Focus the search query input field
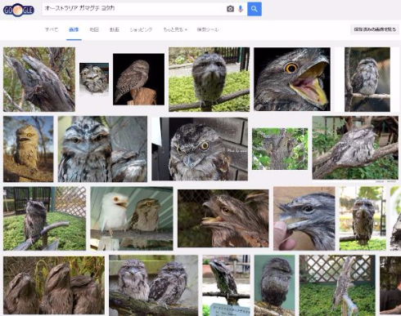The height and width of the screenshot is (316, 401). click(133, 9)
